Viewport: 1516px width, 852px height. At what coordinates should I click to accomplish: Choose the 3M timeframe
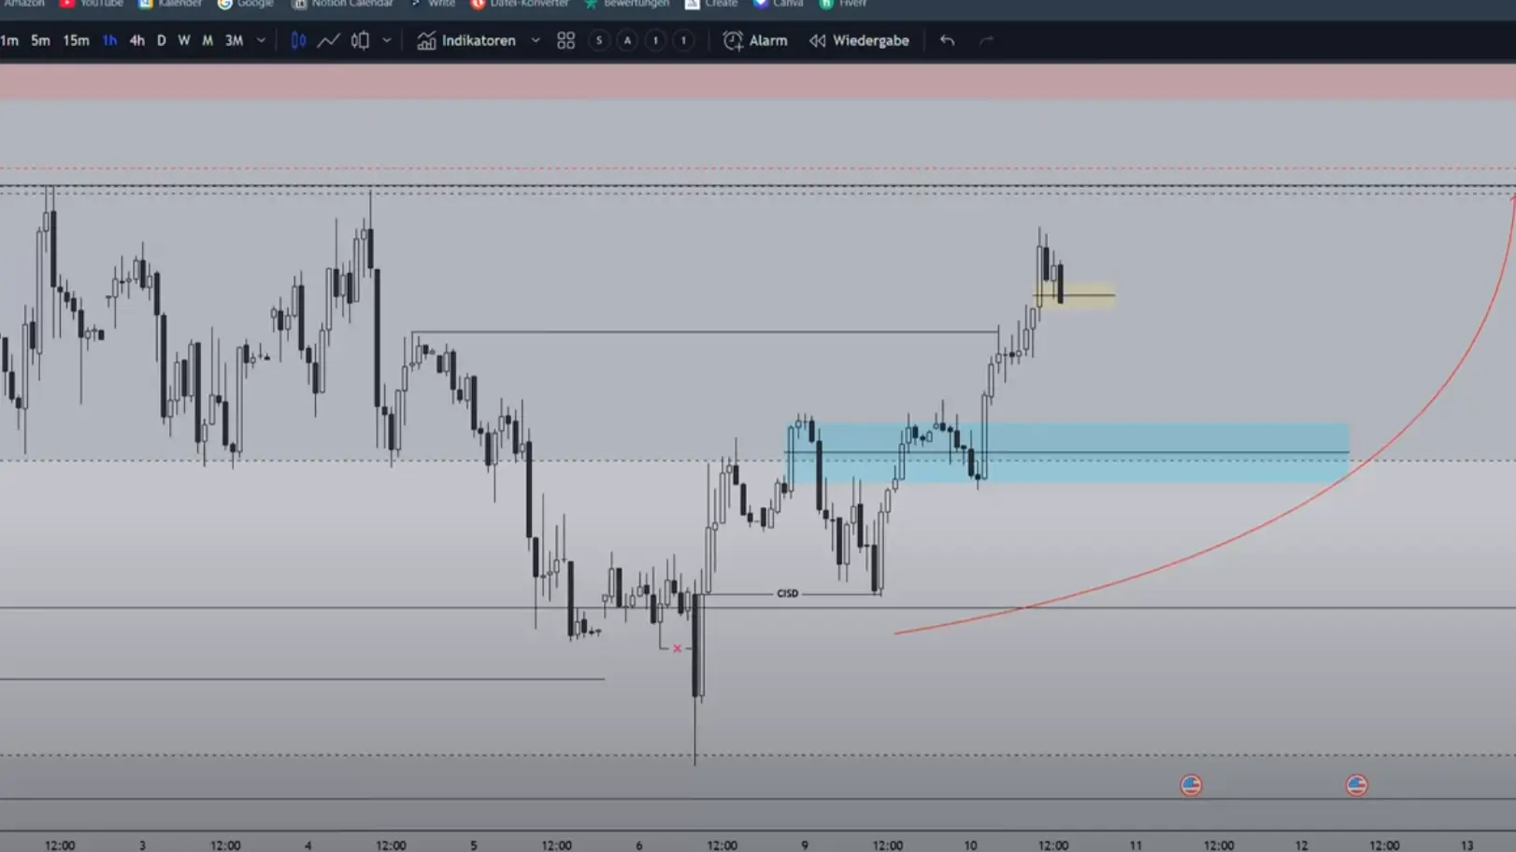tap(234, 40)
